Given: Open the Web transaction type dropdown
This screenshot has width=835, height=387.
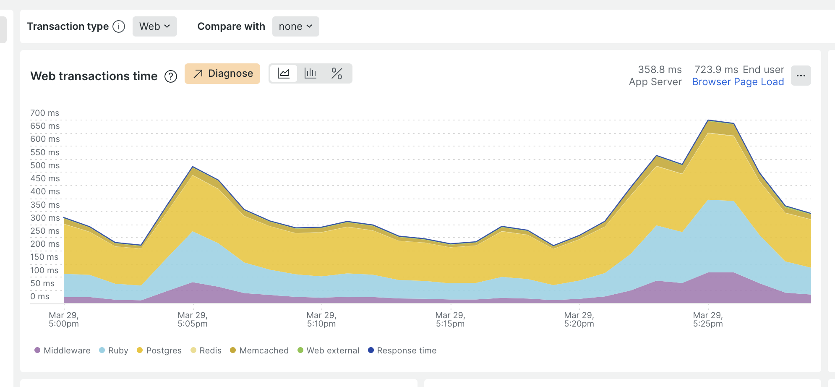Looking at the screenshot, I should click(x=155, y=26).
